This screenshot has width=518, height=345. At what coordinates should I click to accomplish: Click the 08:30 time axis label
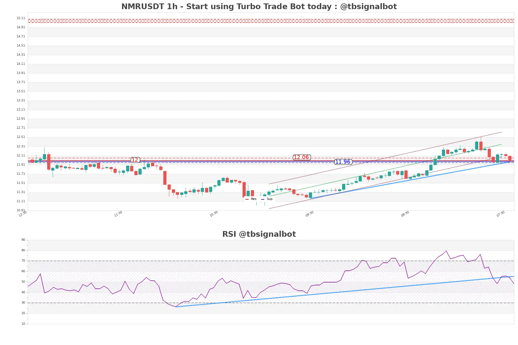[x=405, y=214]
